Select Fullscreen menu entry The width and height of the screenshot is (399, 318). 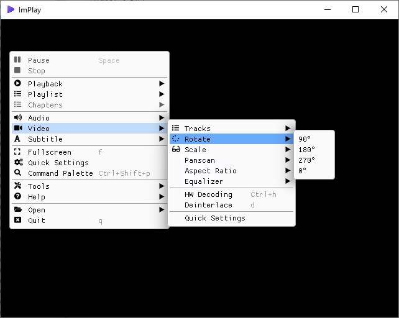coord(89,152)
